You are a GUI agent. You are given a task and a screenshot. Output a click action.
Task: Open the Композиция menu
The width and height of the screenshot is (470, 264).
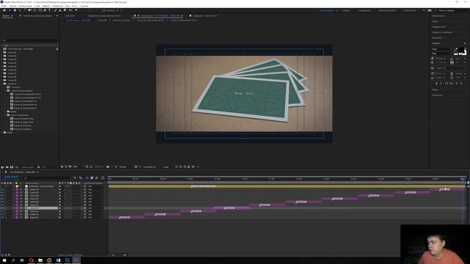coord(25,6)
